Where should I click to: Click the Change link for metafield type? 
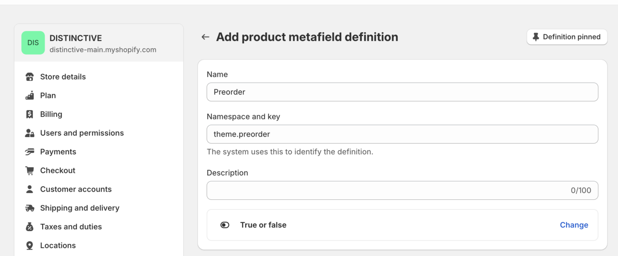point(574,225)
